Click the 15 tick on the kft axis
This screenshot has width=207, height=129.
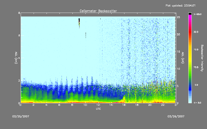coord(179,52)
